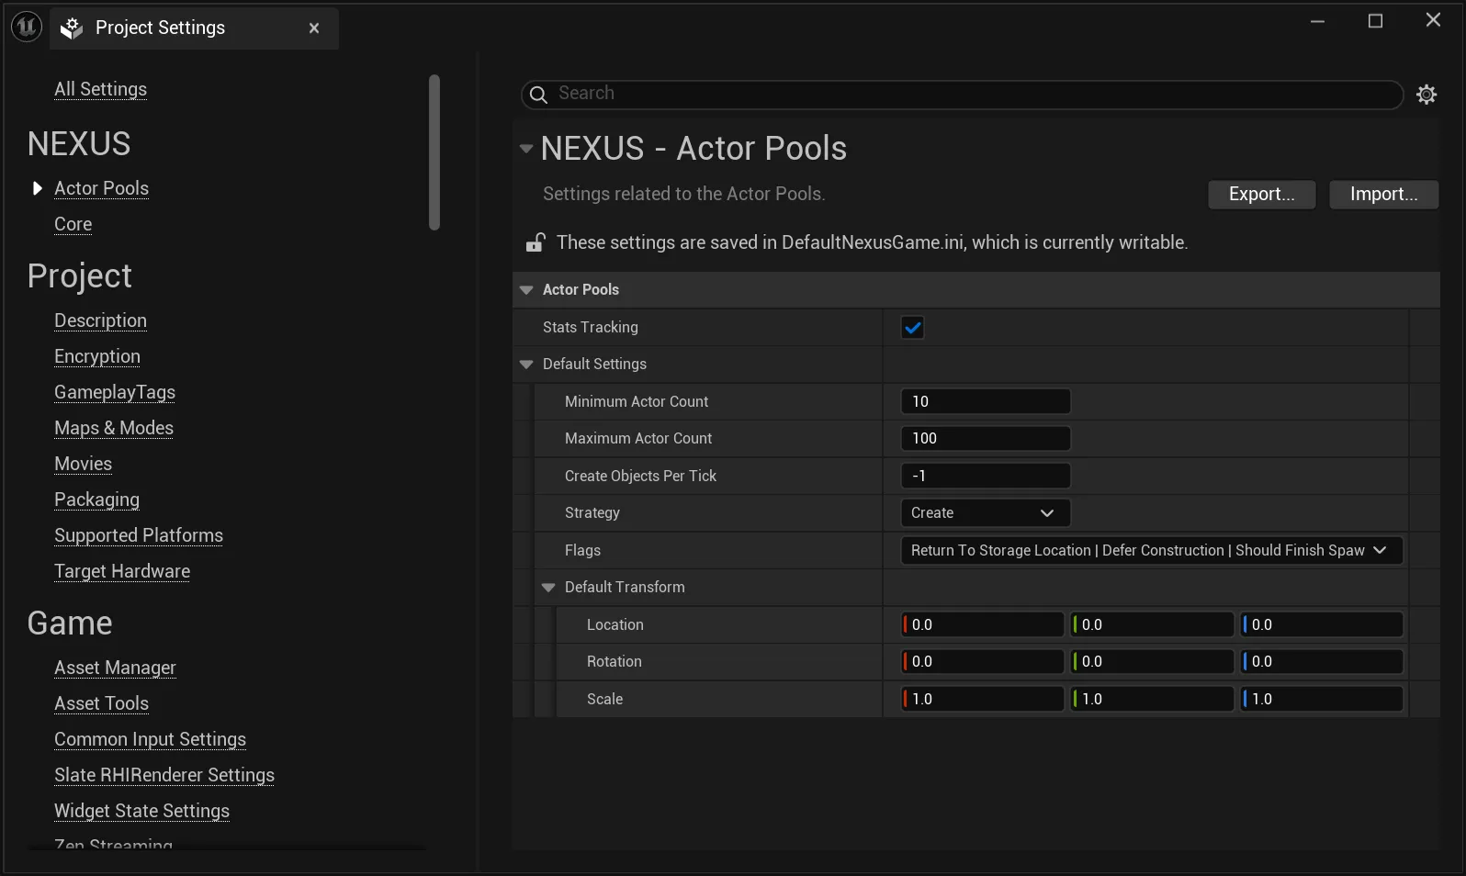Click the DefaultNexusGame.ini writable notice
This screenshot has width=1466, height=876.
click(x=872, y=242)
